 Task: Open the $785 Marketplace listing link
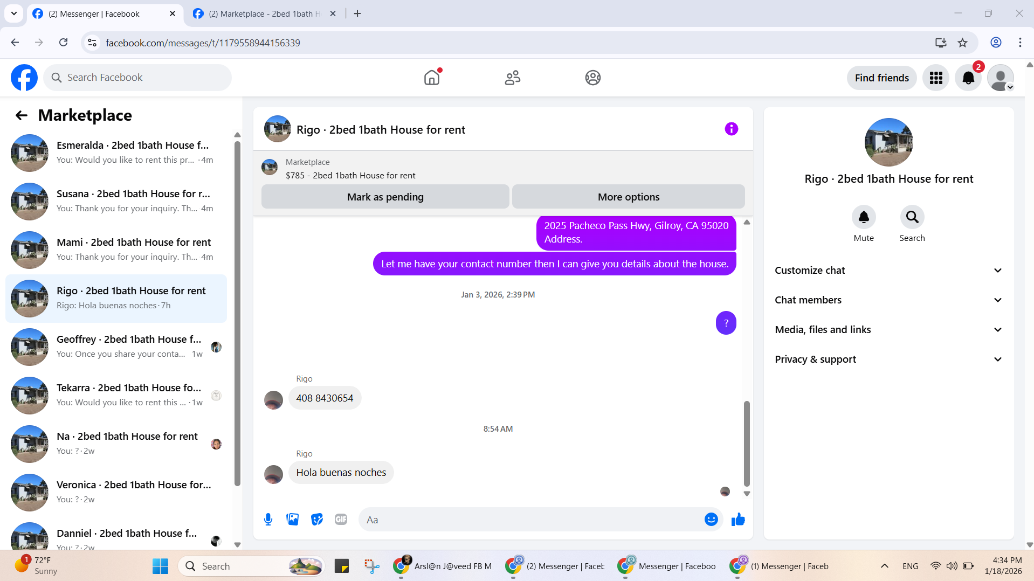click(x=350, y=176)
